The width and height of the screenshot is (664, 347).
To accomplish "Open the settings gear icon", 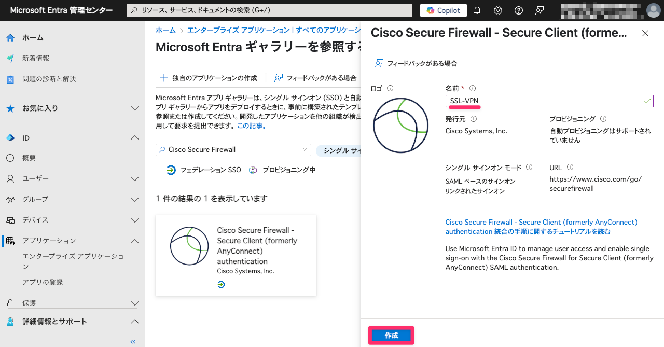I will click(498, 10).
